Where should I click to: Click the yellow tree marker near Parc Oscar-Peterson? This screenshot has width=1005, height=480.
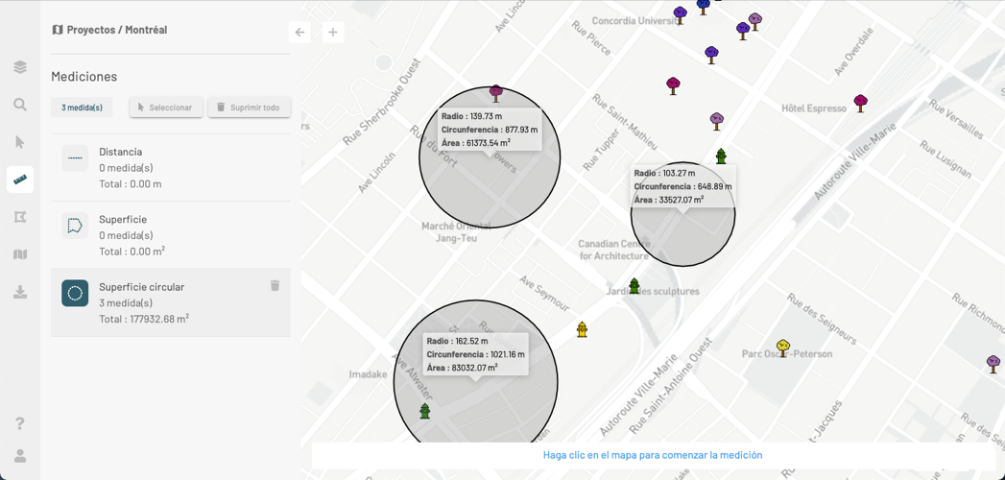[x=783, y=348]
